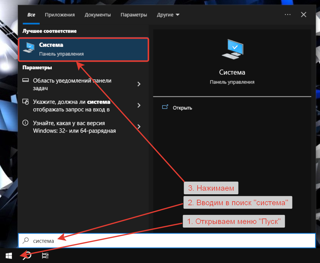Click the taskbar notification area settings icon
The image size is (320, 263).
point(26,80)
